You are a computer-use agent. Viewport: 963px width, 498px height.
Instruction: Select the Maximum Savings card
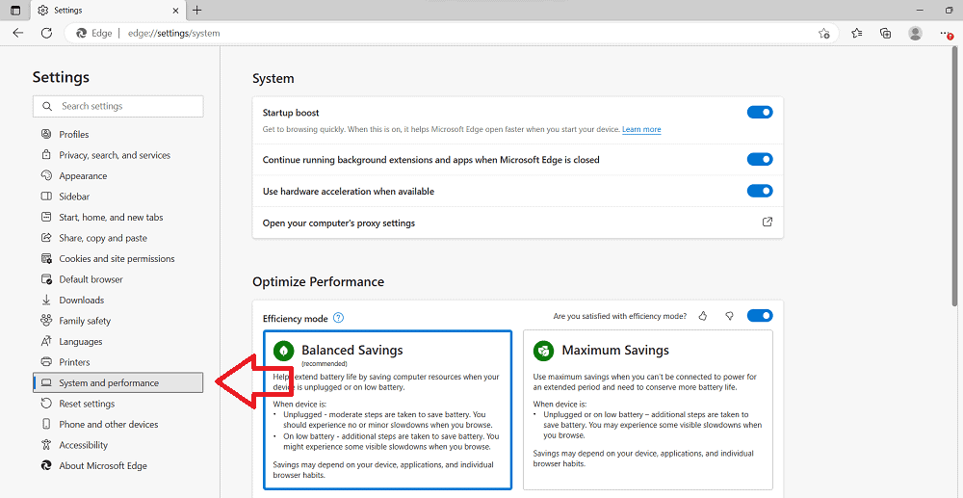[x=648, y=409]
